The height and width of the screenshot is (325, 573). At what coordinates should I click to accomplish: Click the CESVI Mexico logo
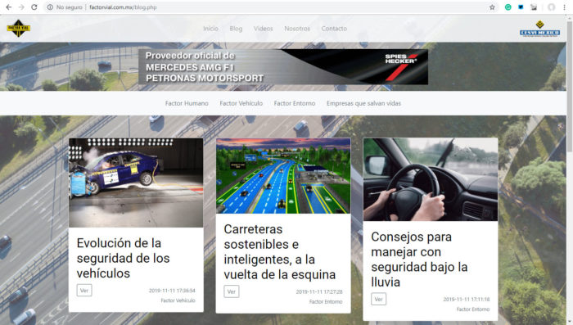coord(539,29)
